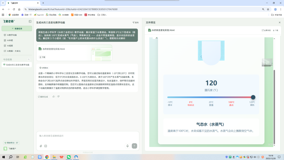Collapse the sidebar with the panel icon
284x160 pixels.
(x=30, y=21)
